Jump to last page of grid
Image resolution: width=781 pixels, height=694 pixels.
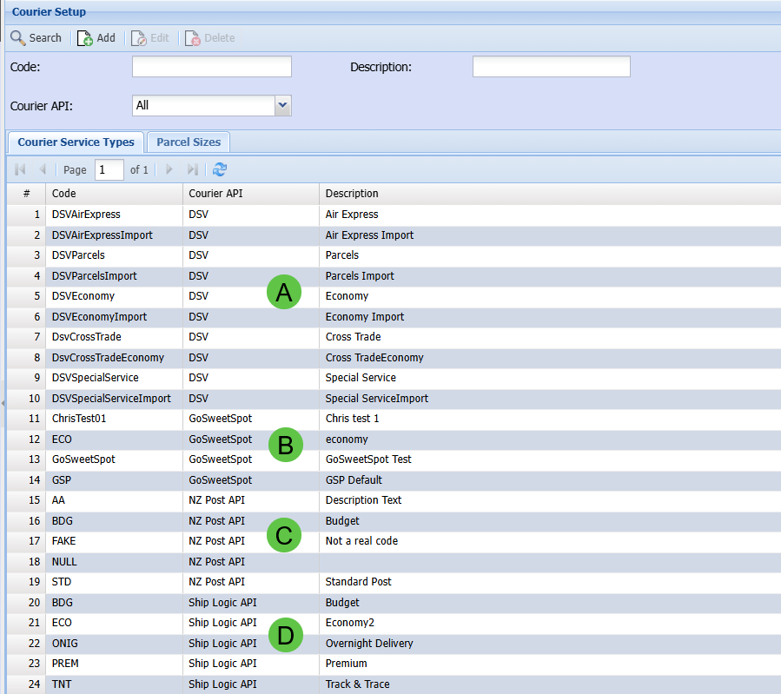(x=193, y=170)
